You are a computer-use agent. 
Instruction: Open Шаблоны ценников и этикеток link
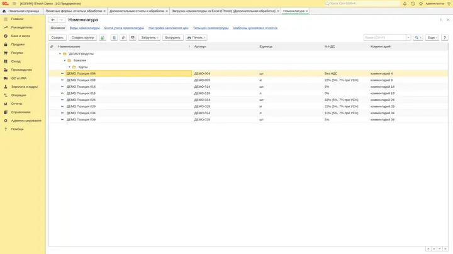point(255,28)
